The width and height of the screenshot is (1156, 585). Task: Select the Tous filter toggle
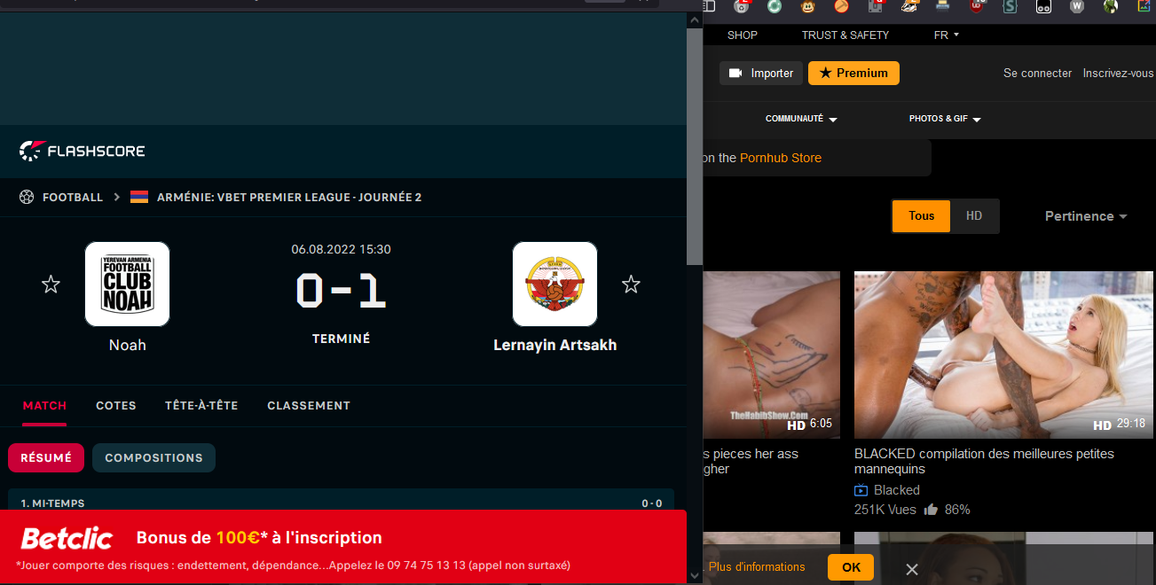click(921, 216)
